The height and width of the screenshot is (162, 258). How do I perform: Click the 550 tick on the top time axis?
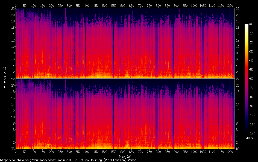click(x=114, y=5)
